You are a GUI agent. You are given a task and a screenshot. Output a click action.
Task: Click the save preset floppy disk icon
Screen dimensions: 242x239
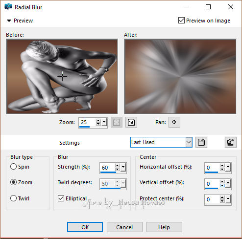point(201,142)
